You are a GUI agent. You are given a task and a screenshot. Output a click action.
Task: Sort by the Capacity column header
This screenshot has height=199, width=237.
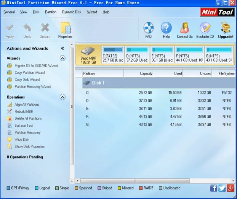click(138, 73)
